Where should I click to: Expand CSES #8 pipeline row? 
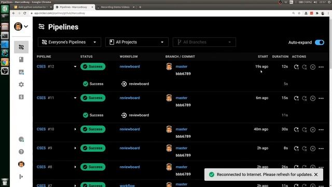[75, 167]
